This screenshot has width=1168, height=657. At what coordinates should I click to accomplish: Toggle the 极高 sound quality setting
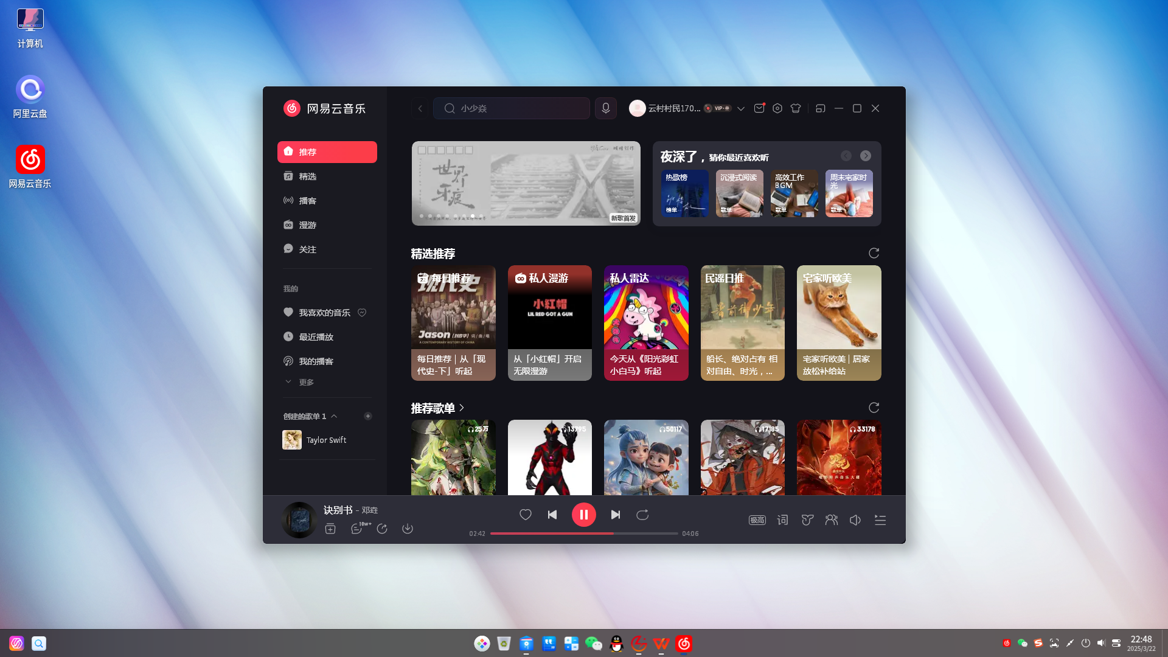[757, 520]
